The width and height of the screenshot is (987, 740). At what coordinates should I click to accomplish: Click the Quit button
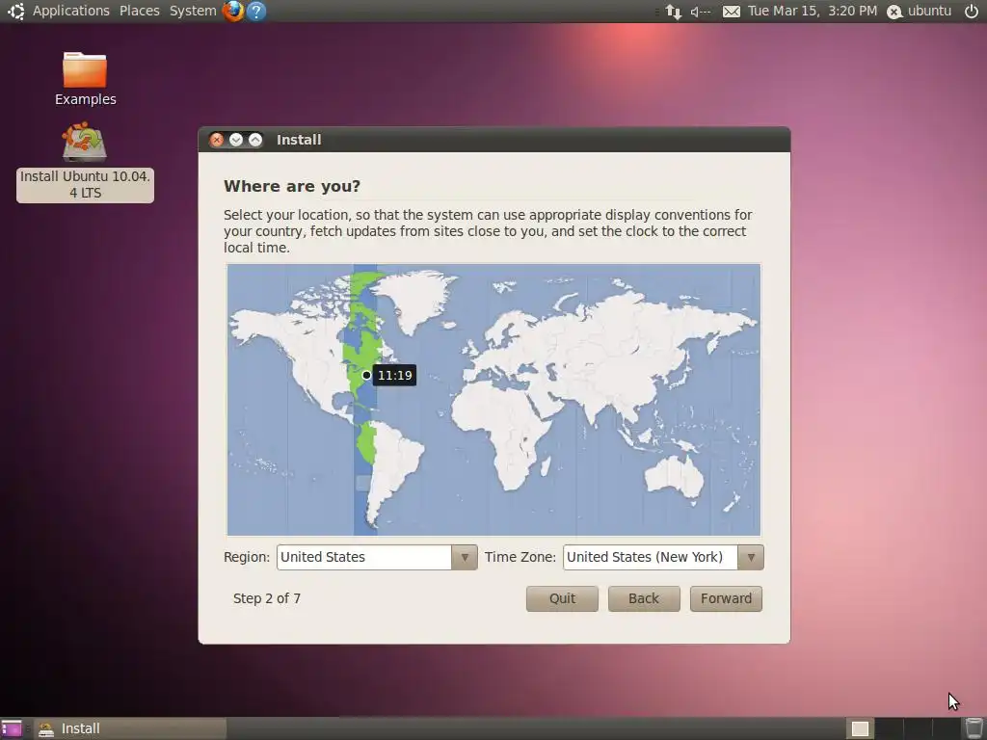coord(562,598)
